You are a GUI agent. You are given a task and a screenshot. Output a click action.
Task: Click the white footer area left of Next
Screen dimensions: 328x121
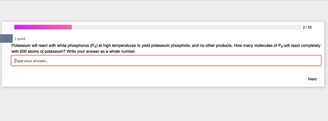153,79
